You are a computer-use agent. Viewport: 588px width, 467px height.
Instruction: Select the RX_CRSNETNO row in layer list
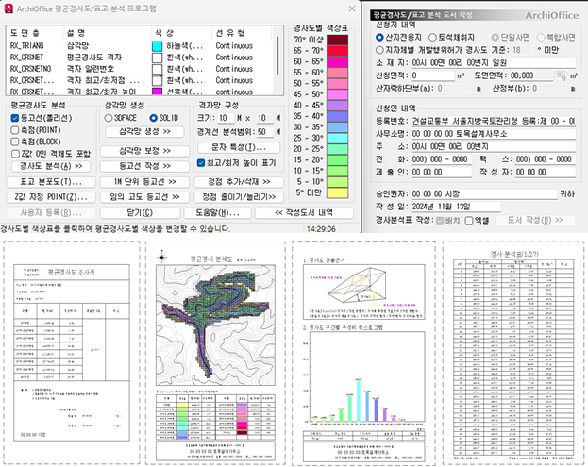pyautogui.click(x=33, y=69)
